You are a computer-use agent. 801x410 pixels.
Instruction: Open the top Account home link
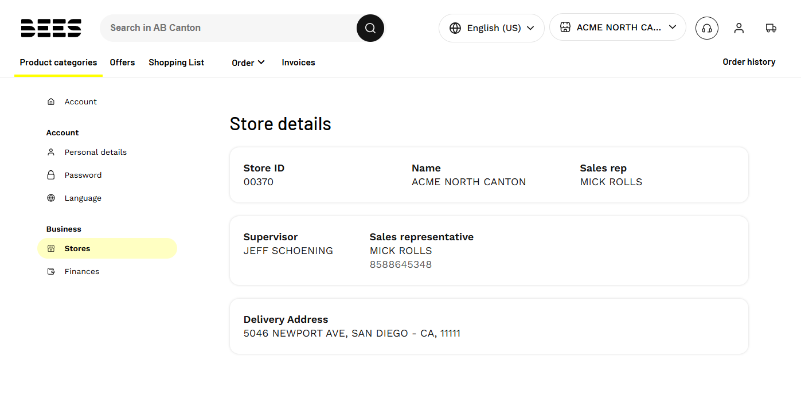pos(81,101)
